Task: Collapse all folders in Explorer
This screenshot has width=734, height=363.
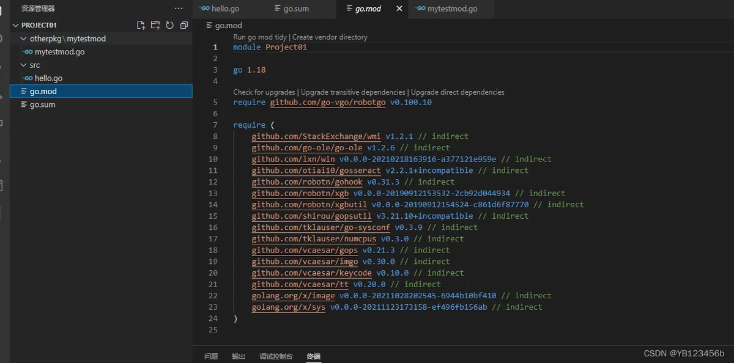Action: (x=183, y=25)
